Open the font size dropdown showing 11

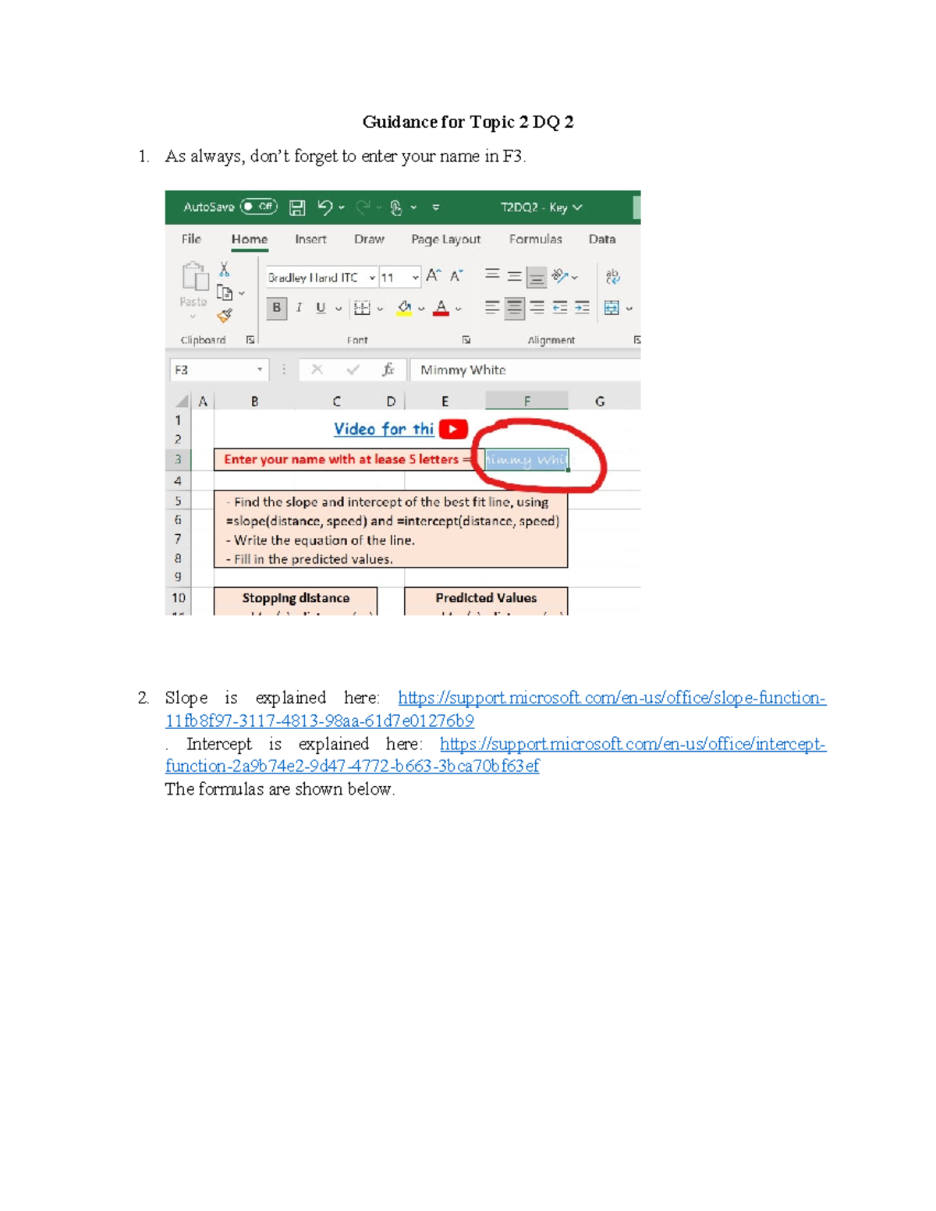pos(415,277)
